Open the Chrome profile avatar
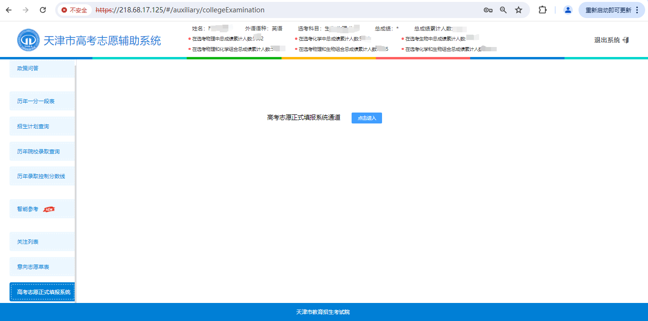This screenshot has height=321, width=648. click(568, 10)
